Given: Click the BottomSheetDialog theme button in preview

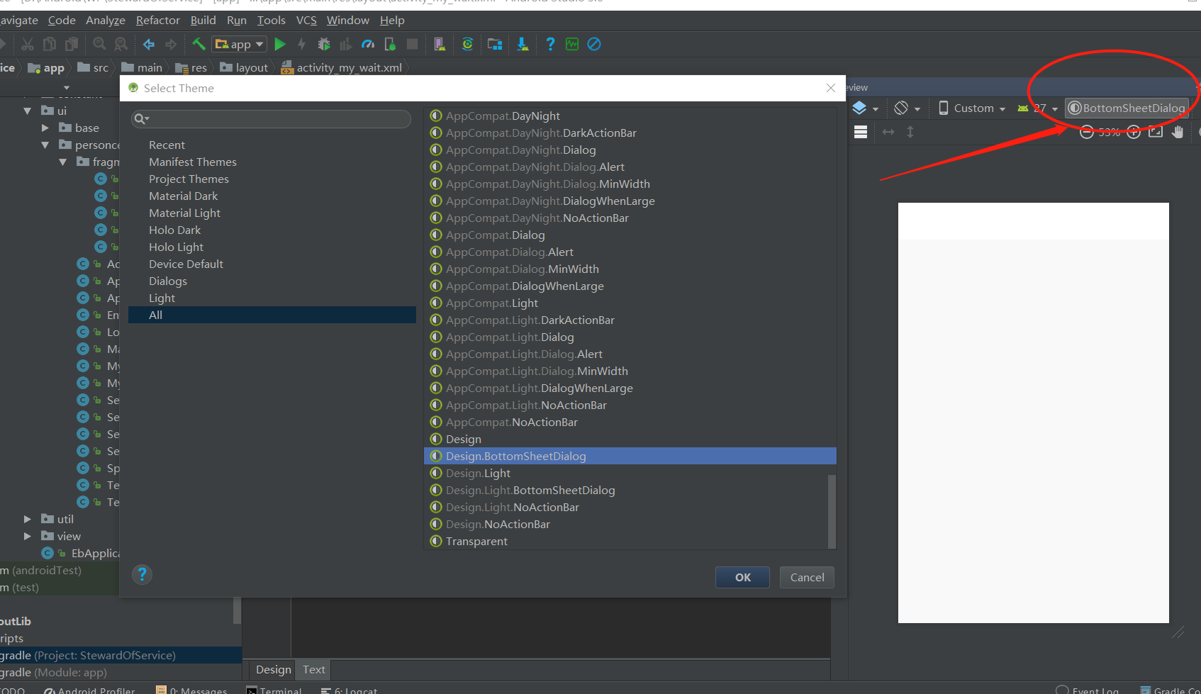Looking at the screenshot, I should click(1127, 108).
